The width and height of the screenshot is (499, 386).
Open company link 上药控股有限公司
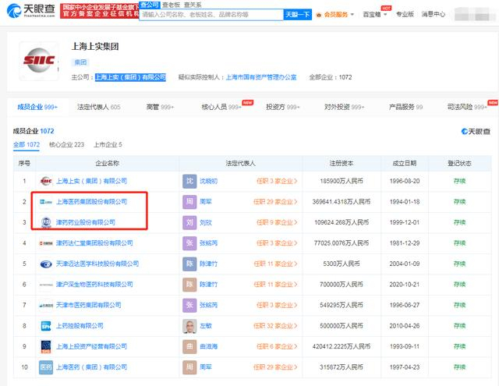[80, 326]
